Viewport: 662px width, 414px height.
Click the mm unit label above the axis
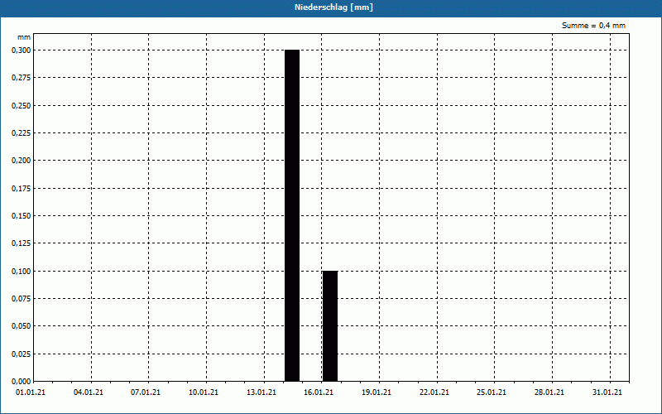click(24, 37)
